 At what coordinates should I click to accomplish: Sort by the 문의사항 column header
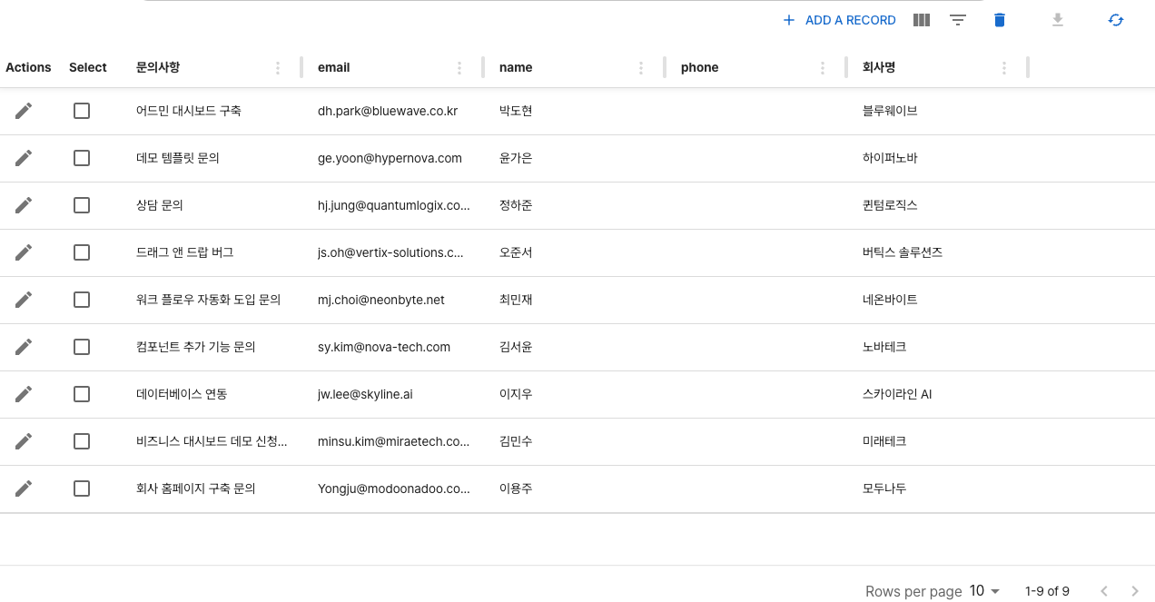(x=158, y=67)
